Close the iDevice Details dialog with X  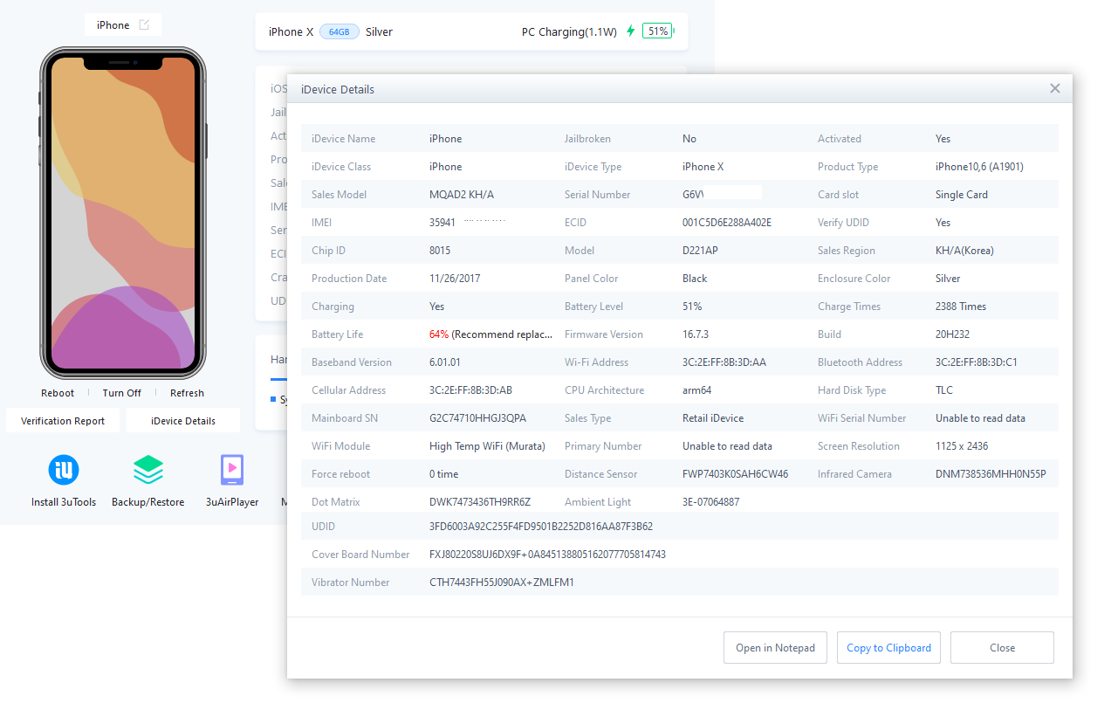tap(1055, 88)
